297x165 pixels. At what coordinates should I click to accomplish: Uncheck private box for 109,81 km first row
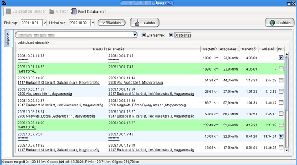[x=281, y=58]
